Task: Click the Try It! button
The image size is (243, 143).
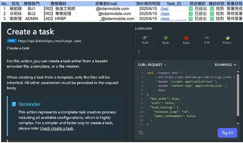Action: click(227, 133)
